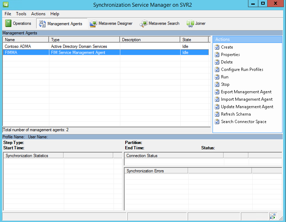Click the icon beside Search Connector Space

pos(217,122)
